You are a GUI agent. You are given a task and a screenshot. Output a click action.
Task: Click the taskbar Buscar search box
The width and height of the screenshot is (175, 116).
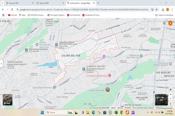point(60,113)
